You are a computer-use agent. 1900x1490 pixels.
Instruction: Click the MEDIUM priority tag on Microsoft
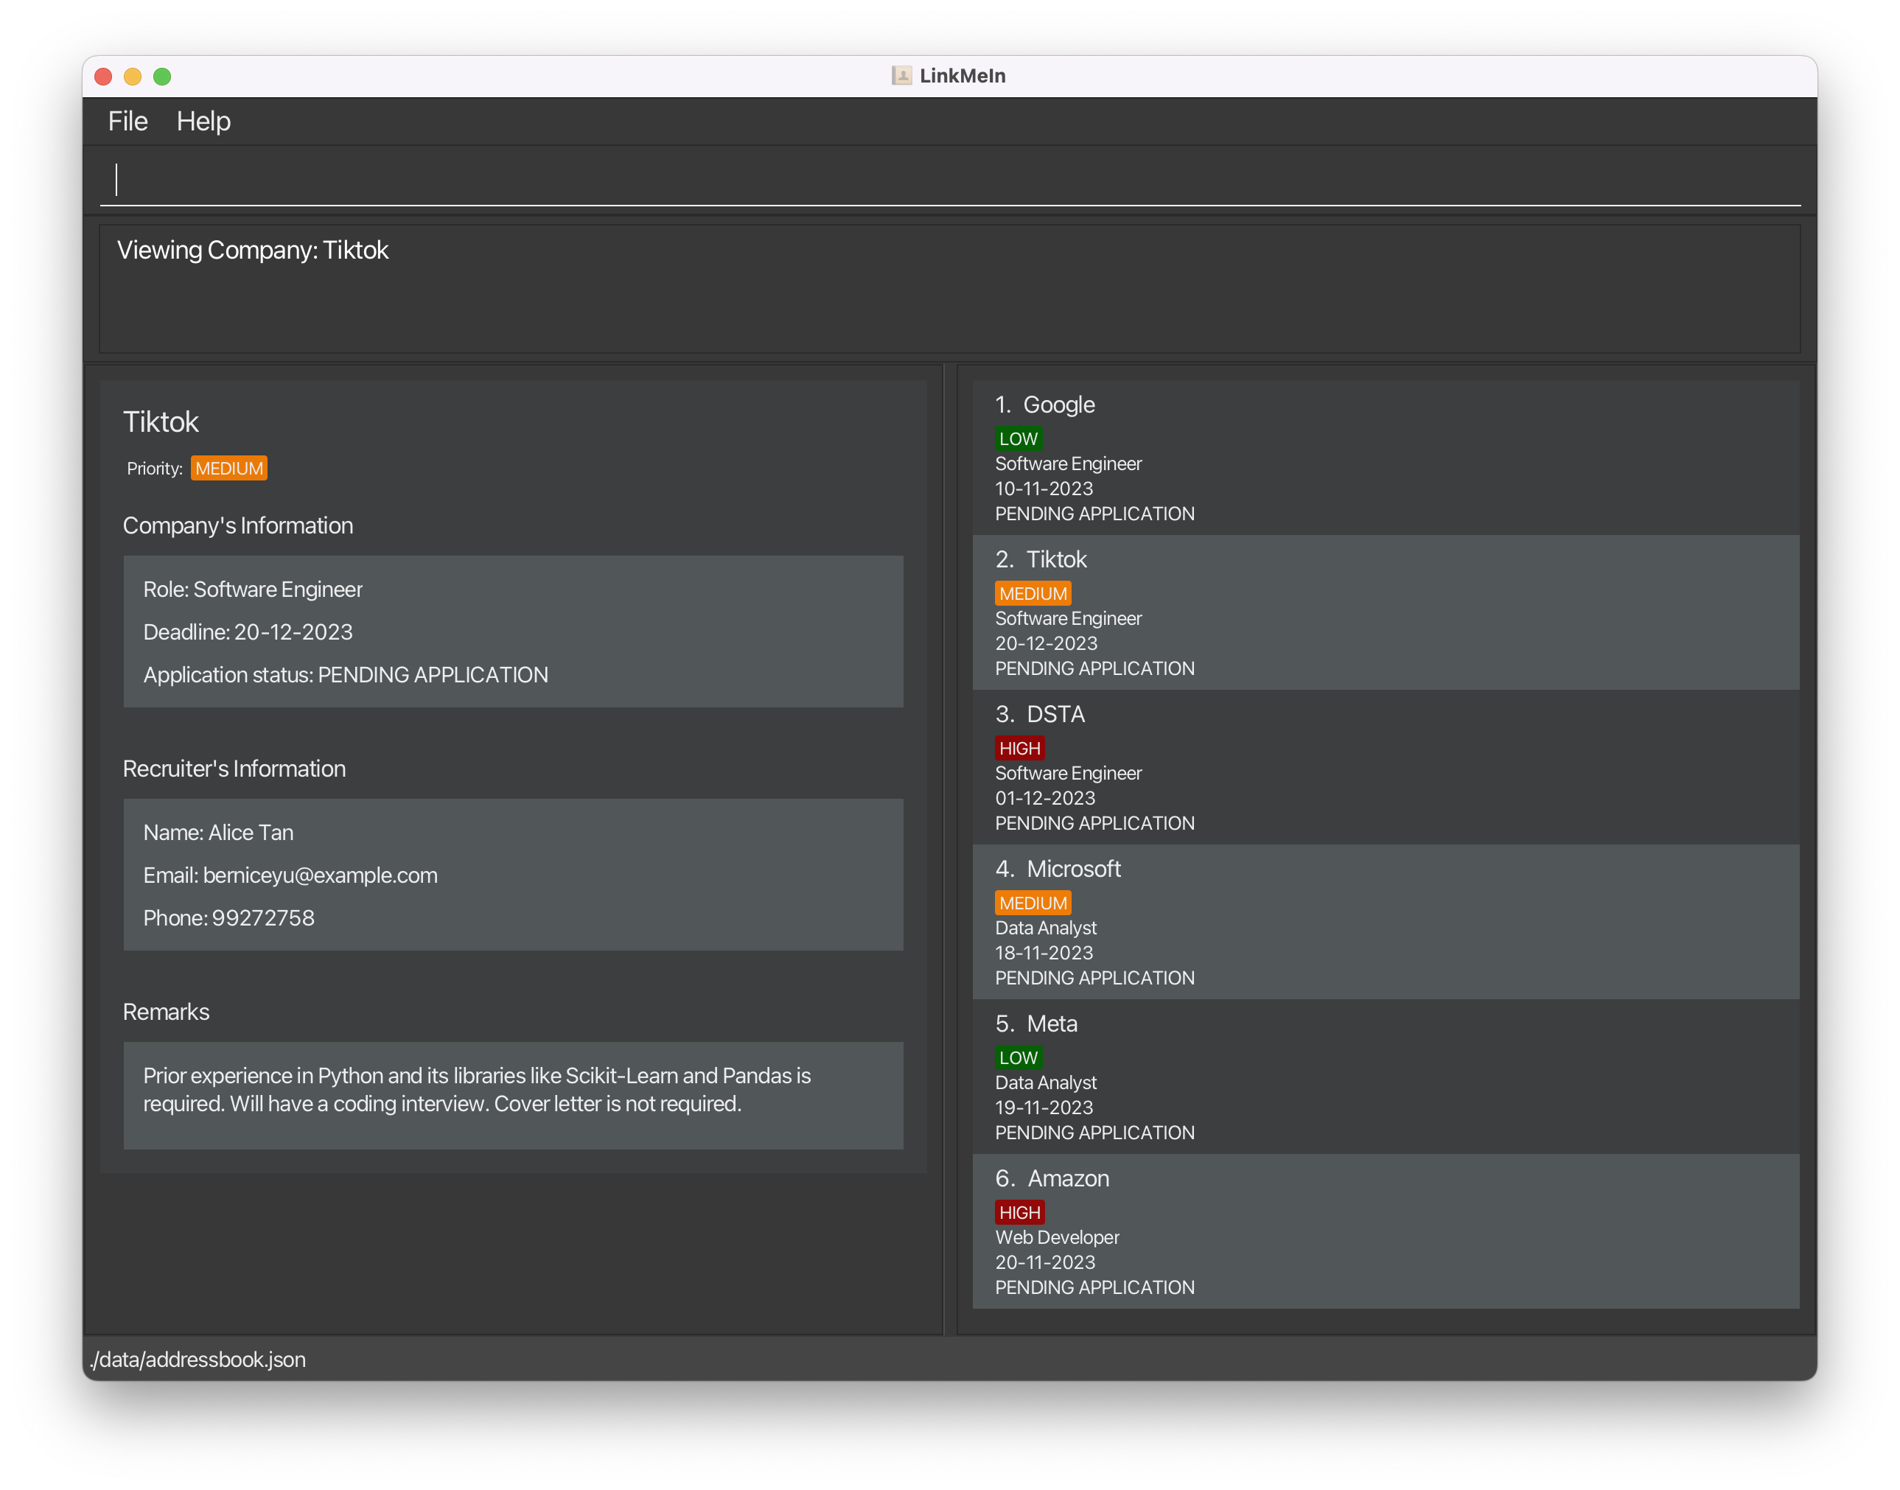pyautogui.click(x=1033, y=903)
